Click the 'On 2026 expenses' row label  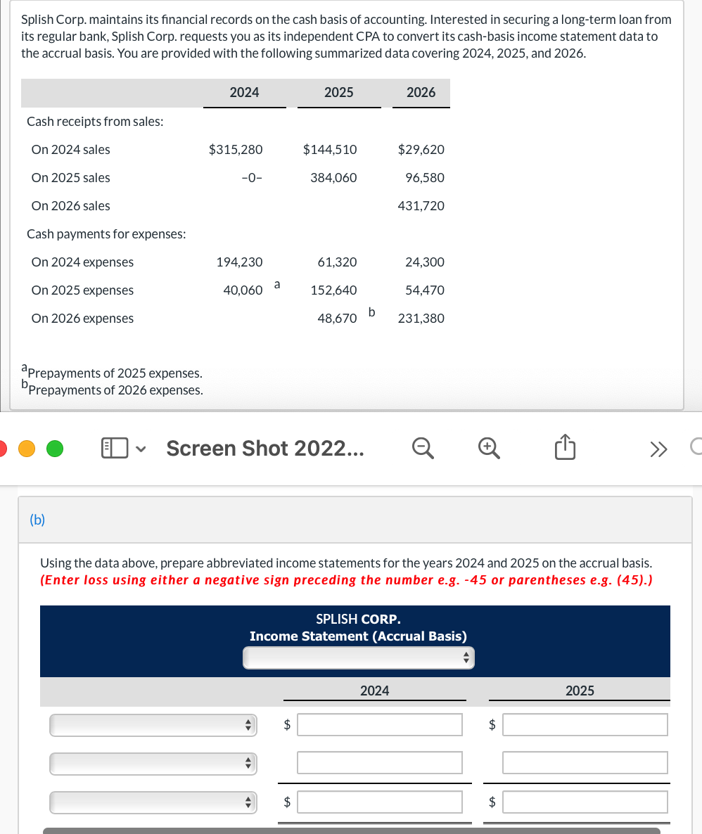(82, 319)
